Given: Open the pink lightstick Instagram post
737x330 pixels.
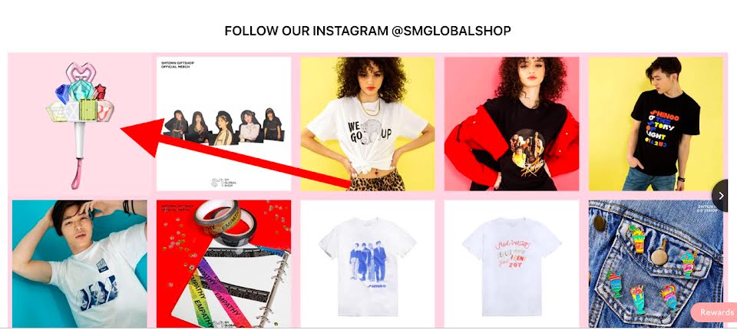Looking at the screenshot, I should pyautogui.click(x=80, y=124).
